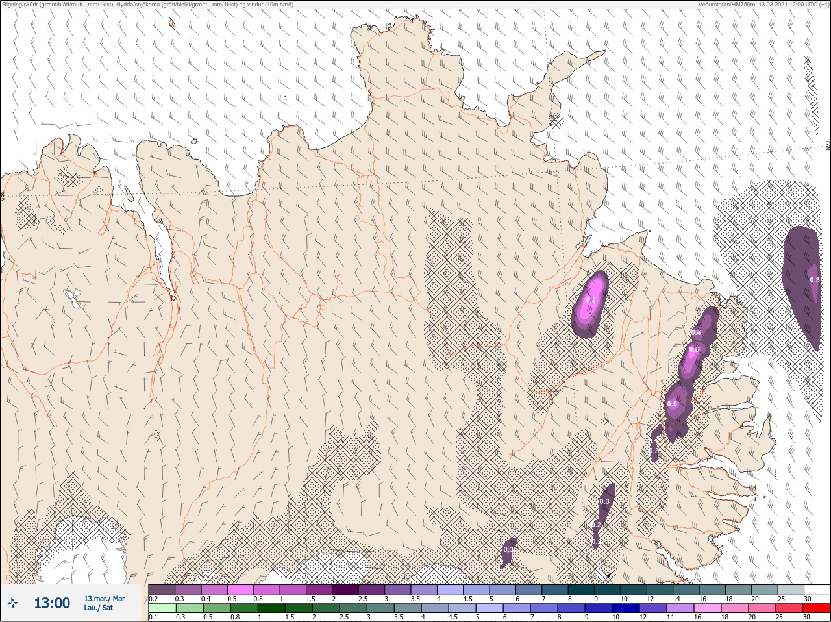Image resolution: width=831 pixels, height=622 pixels.
Task: Select dark purple upper swatch starting at 2
Action: [346, 590]
